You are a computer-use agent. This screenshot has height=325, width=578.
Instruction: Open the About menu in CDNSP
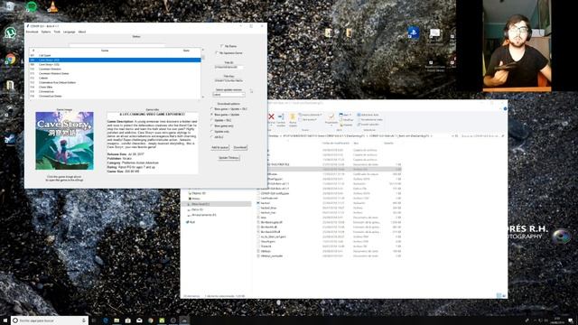82,32
